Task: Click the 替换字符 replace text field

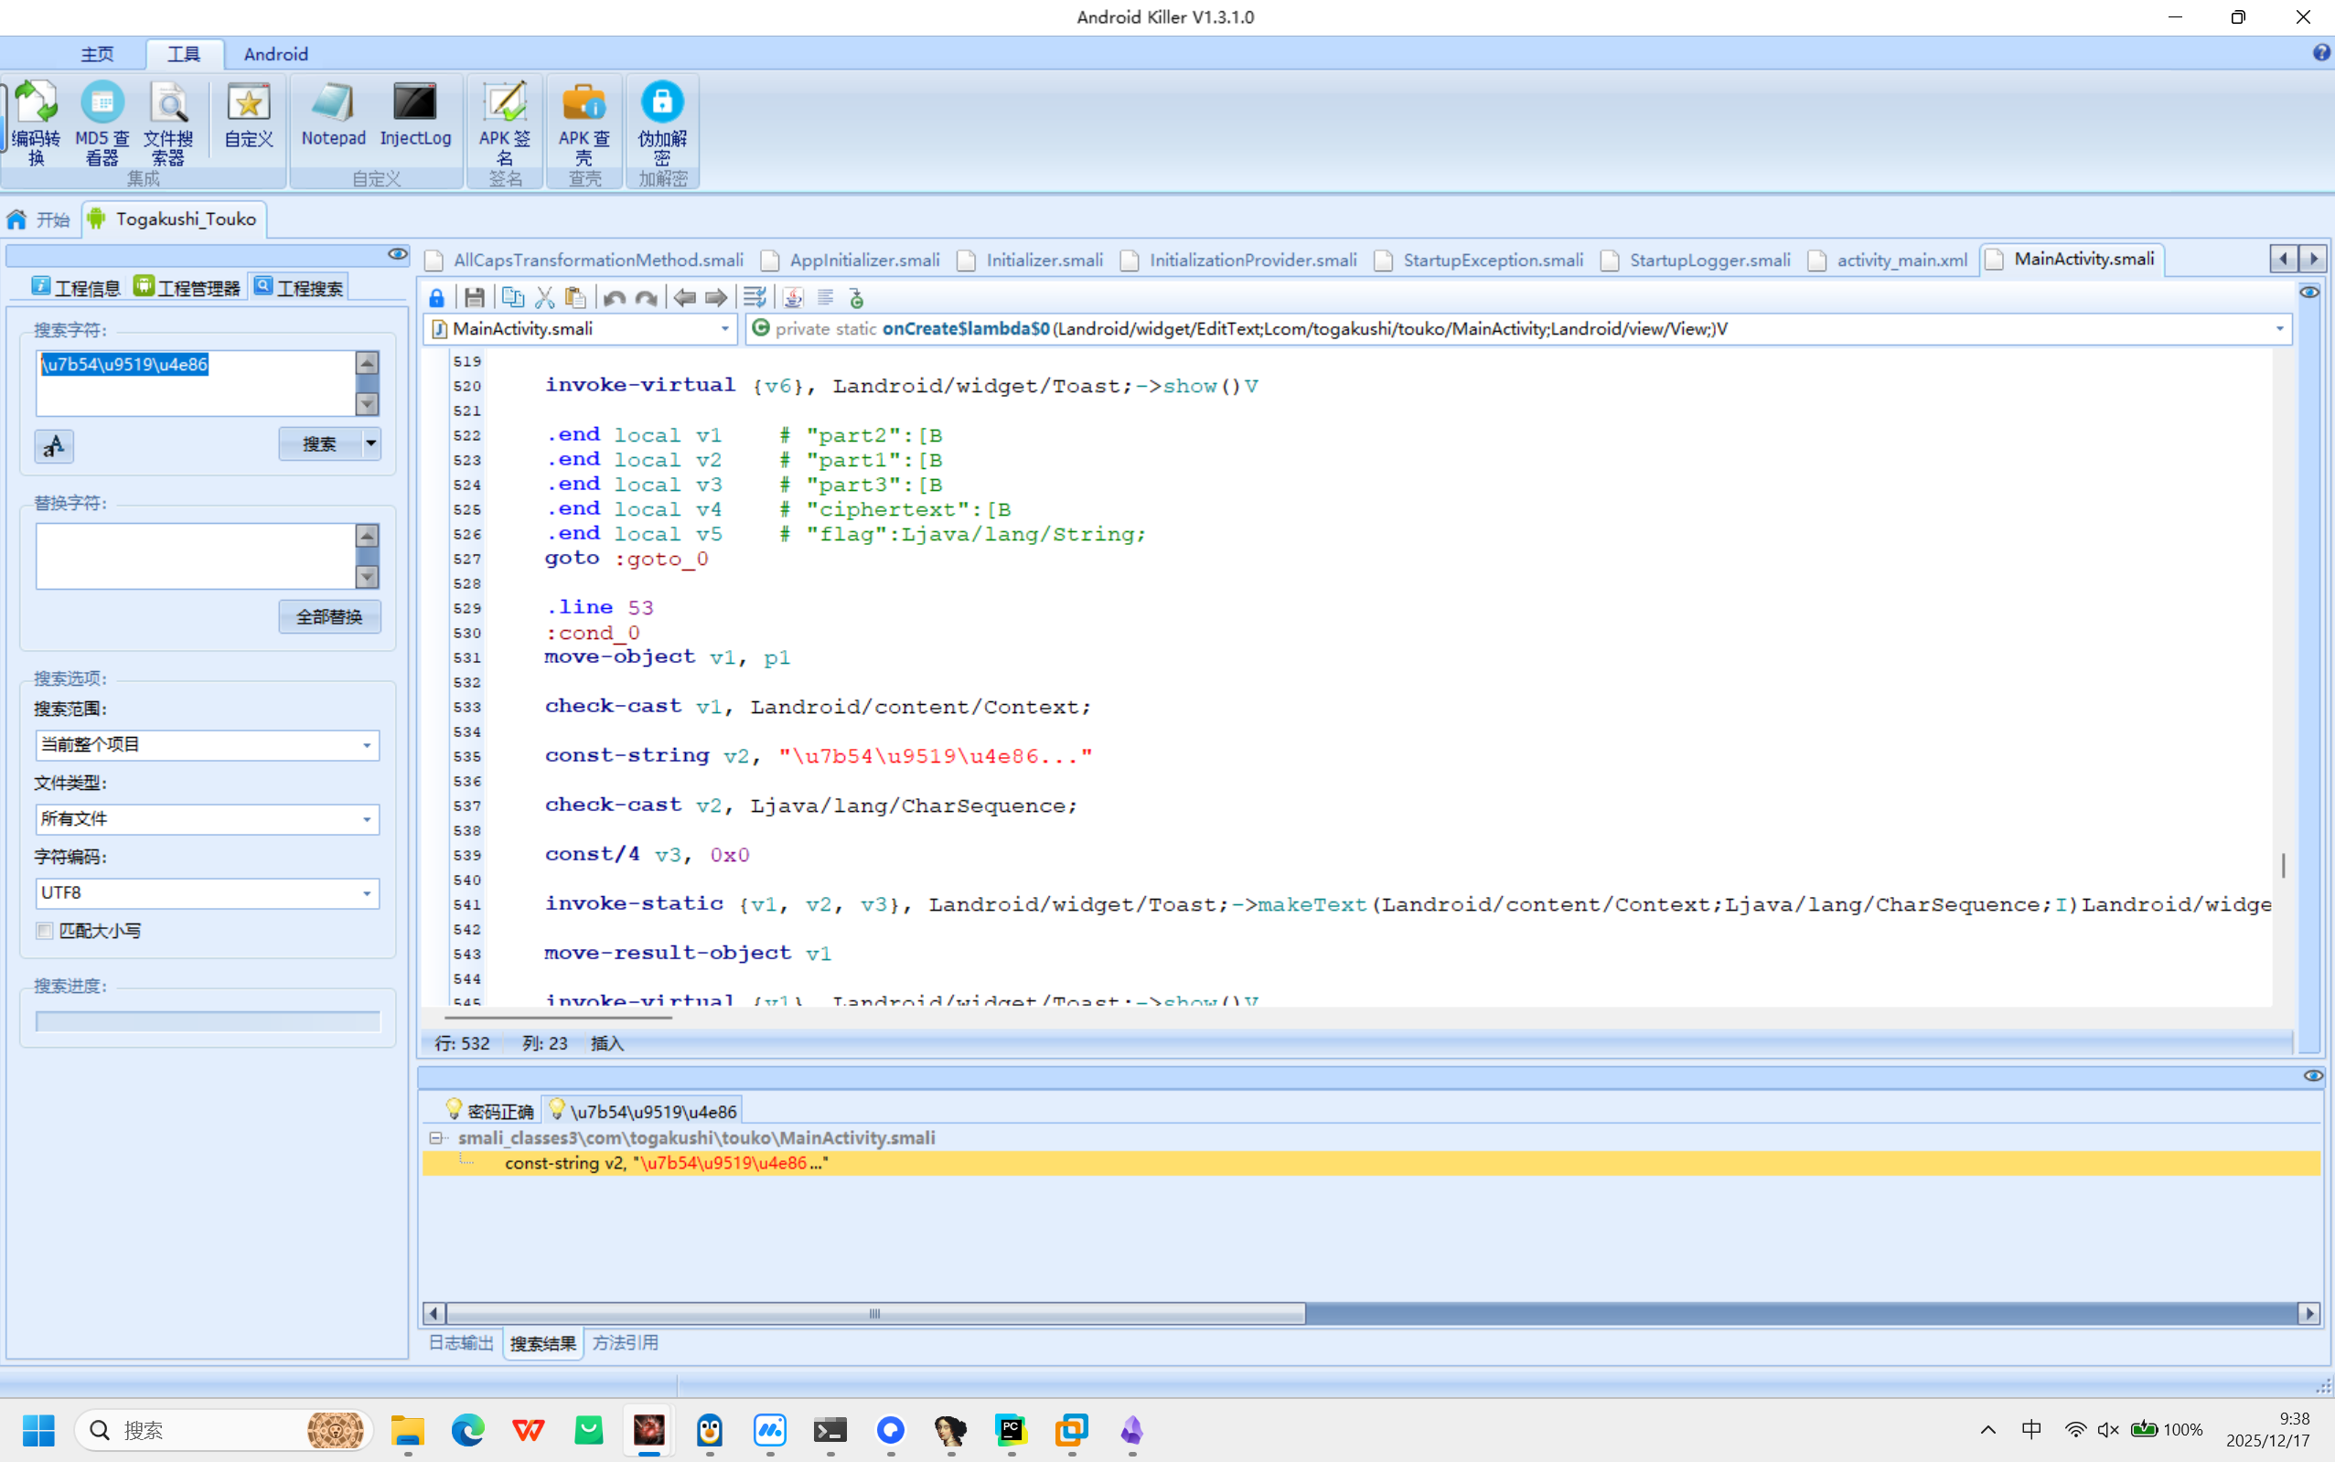Action: pos(197,556)
